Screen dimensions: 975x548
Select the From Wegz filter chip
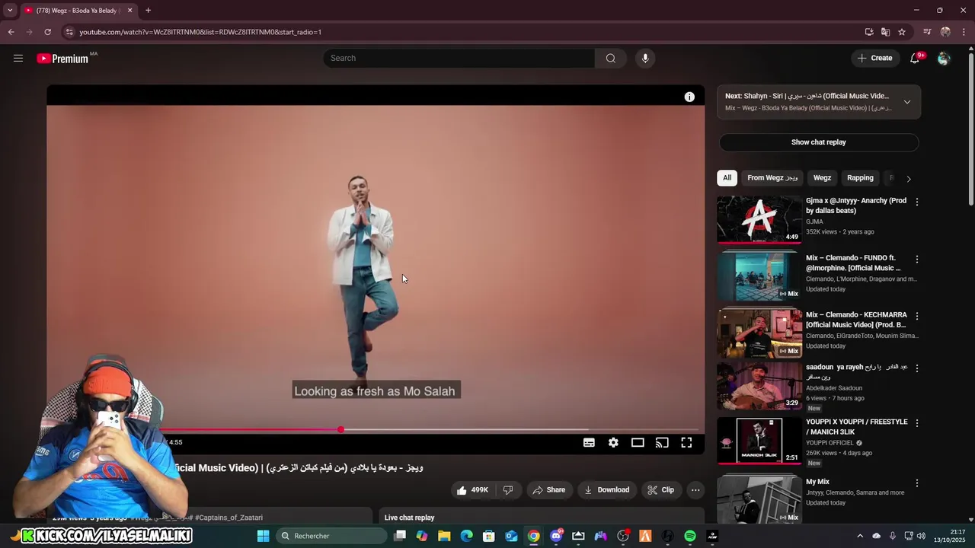(x=772, y=178)
